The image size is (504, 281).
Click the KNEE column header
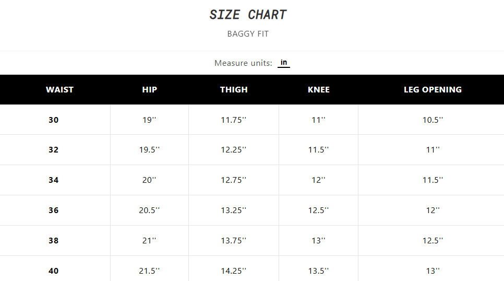tap(318, 90)
